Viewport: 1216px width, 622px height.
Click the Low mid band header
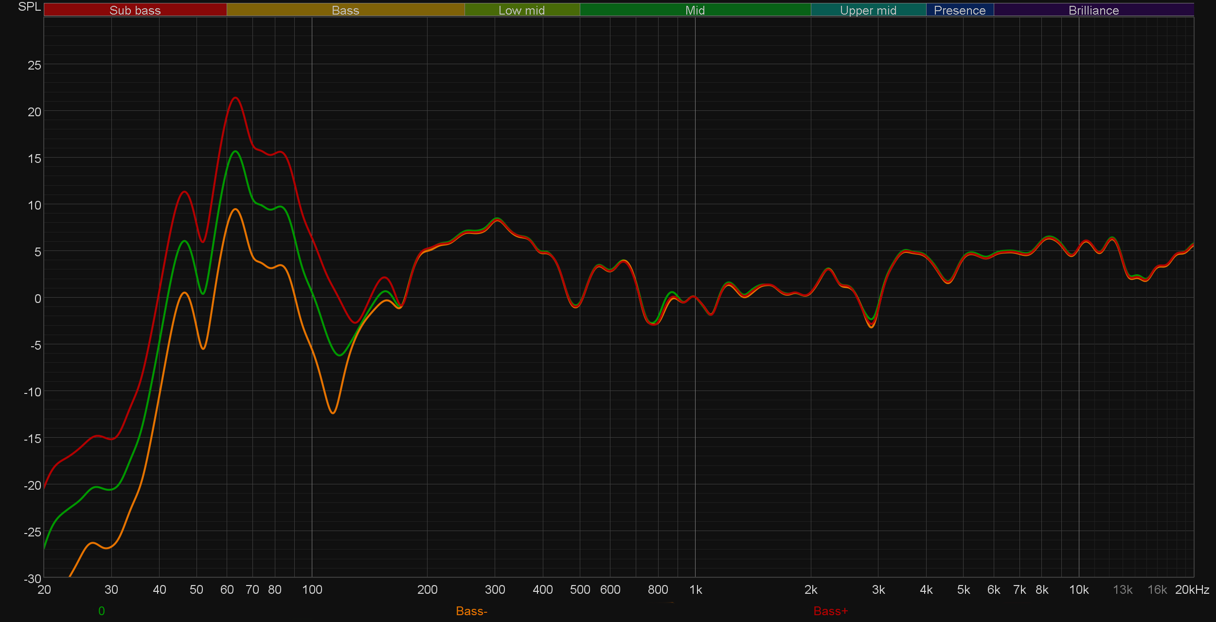point(522,10)
